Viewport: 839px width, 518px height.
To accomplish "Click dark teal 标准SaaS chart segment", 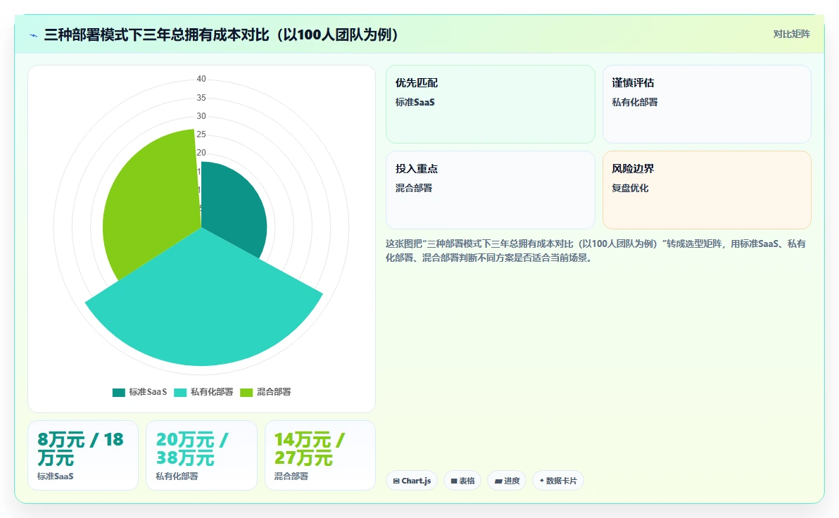I will (x=233, y=206).
